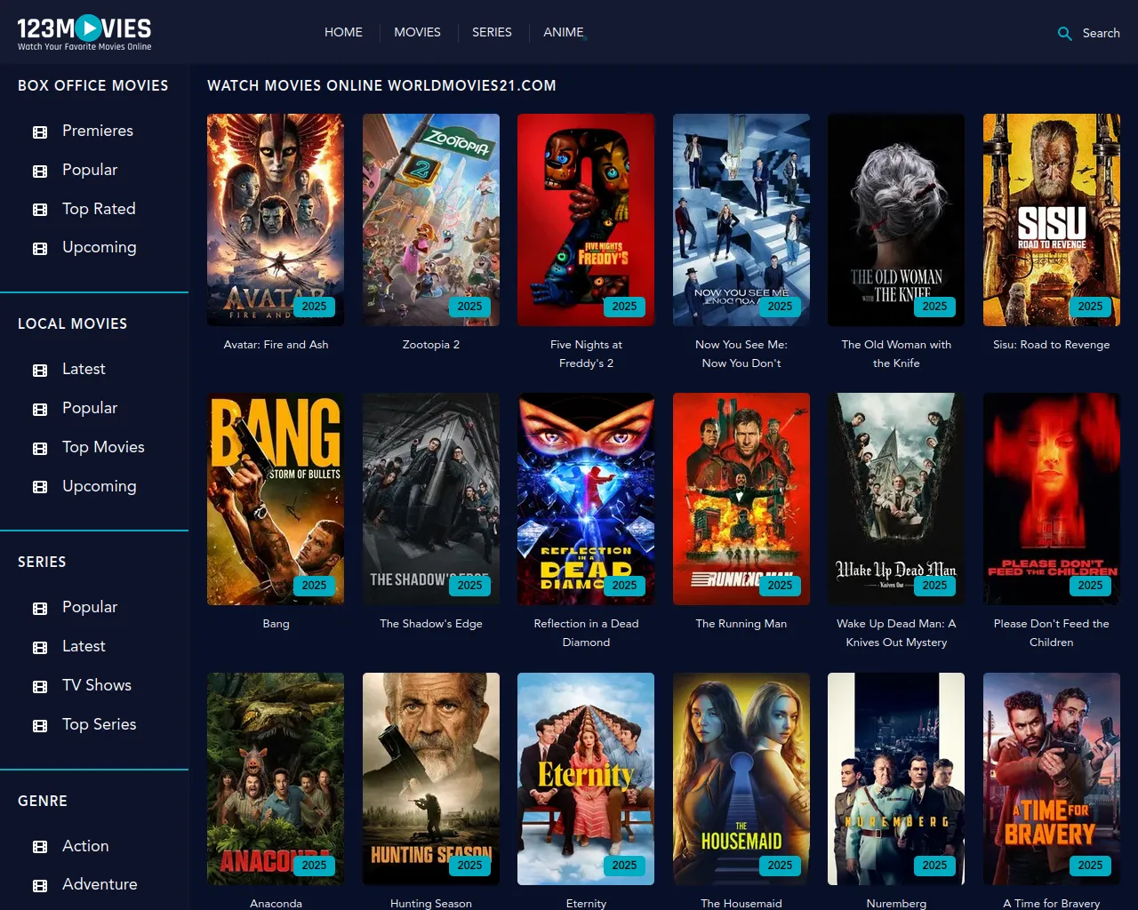
Task: Open Upcoming under Box Office Movies
Action: (100, 247)
